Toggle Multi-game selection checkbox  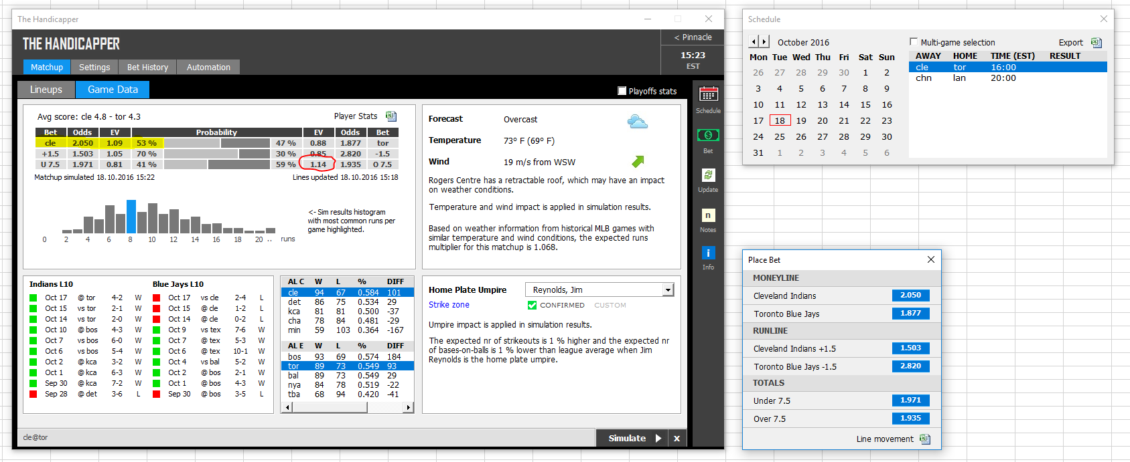click(914, 42)
